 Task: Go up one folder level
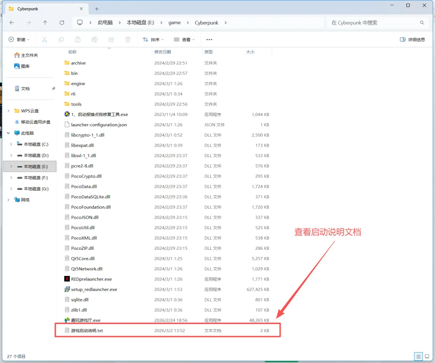point(45,23)
